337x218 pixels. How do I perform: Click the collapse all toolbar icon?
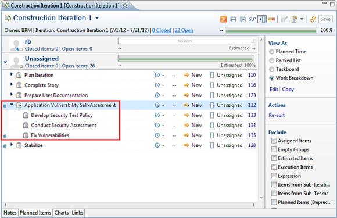[x=233, y=19]
